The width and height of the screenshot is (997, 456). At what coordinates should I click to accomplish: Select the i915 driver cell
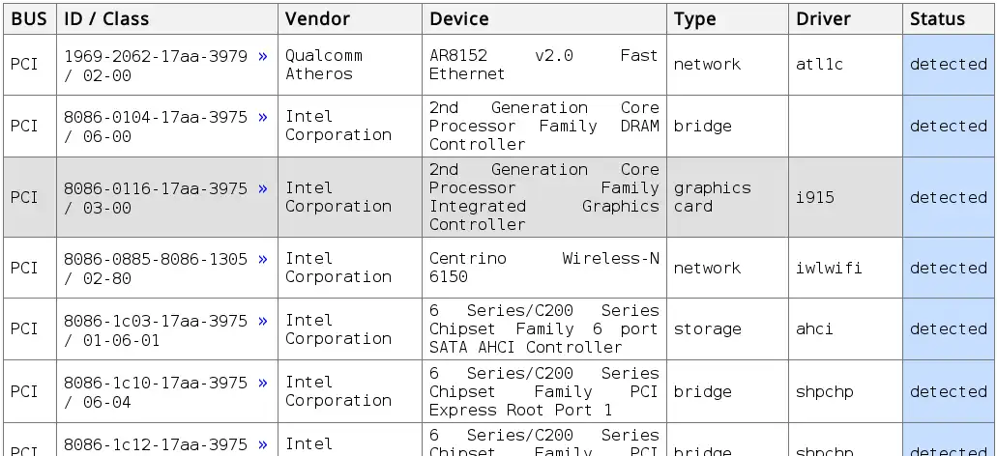tap(846, 197)
